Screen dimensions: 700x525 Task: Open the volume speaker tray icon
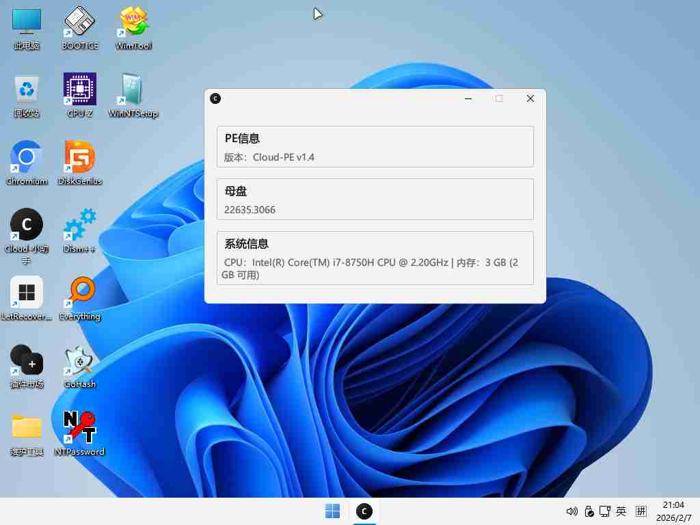click(x=572, y=511)
